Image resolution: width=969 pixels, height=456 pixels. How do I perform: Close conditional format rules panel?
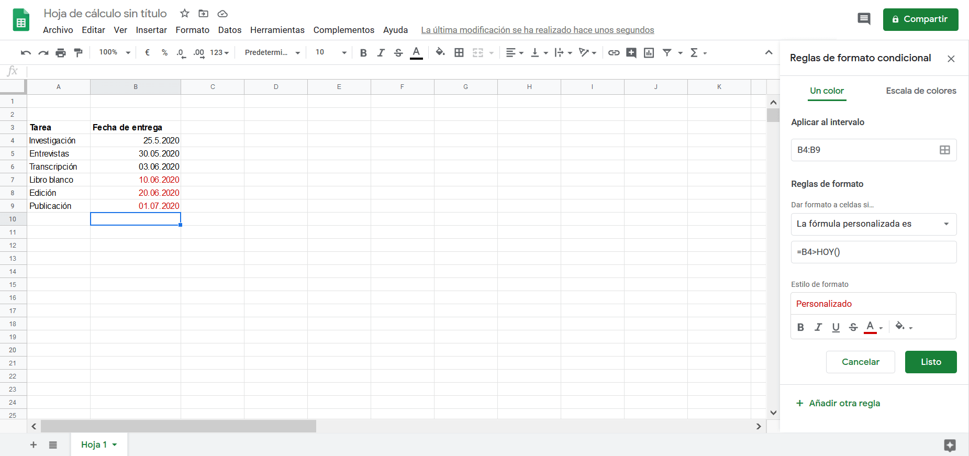tap(951, 59)
